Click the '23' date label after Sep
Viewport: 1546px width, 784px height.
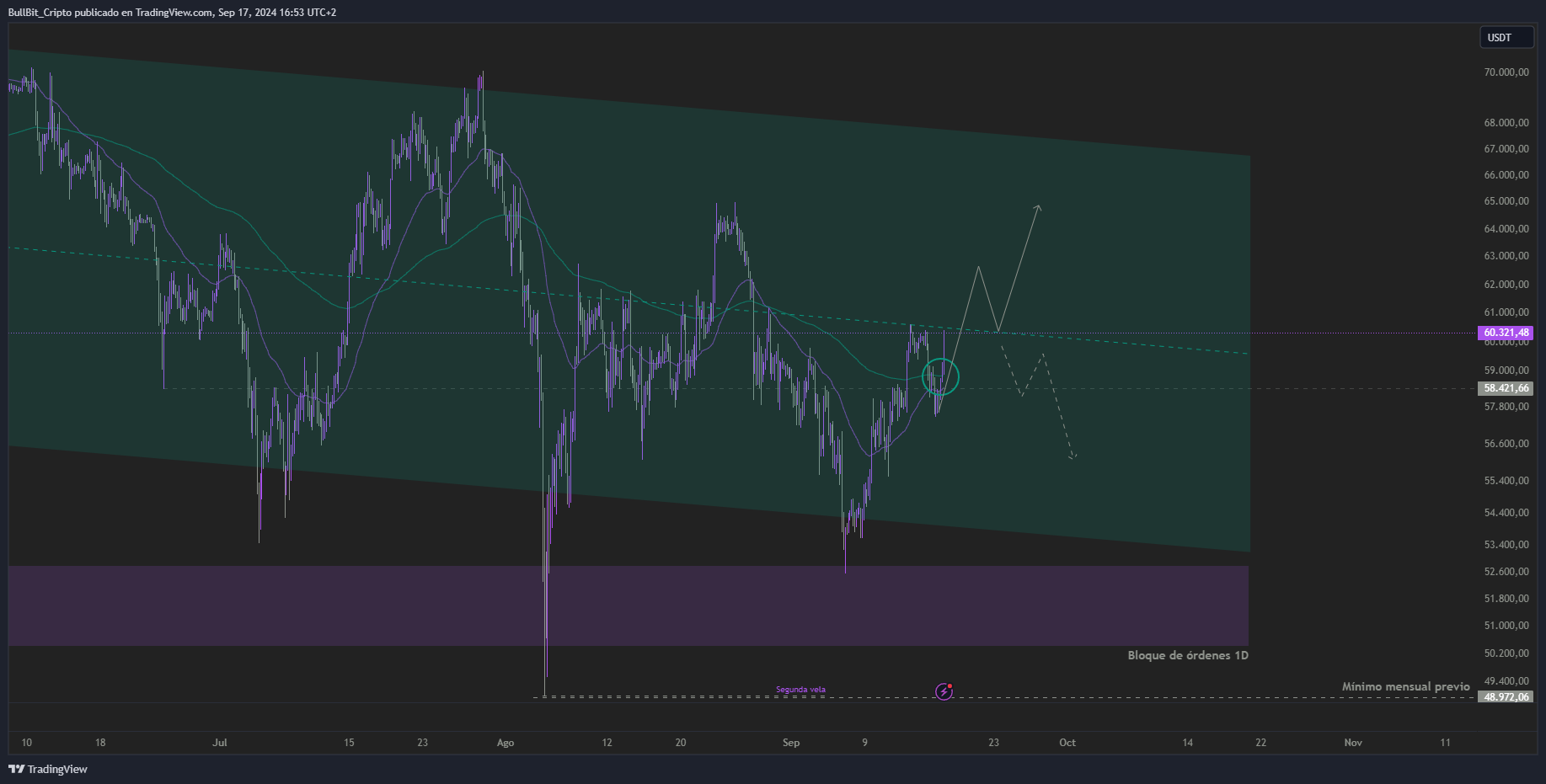[x=994, y=743]
